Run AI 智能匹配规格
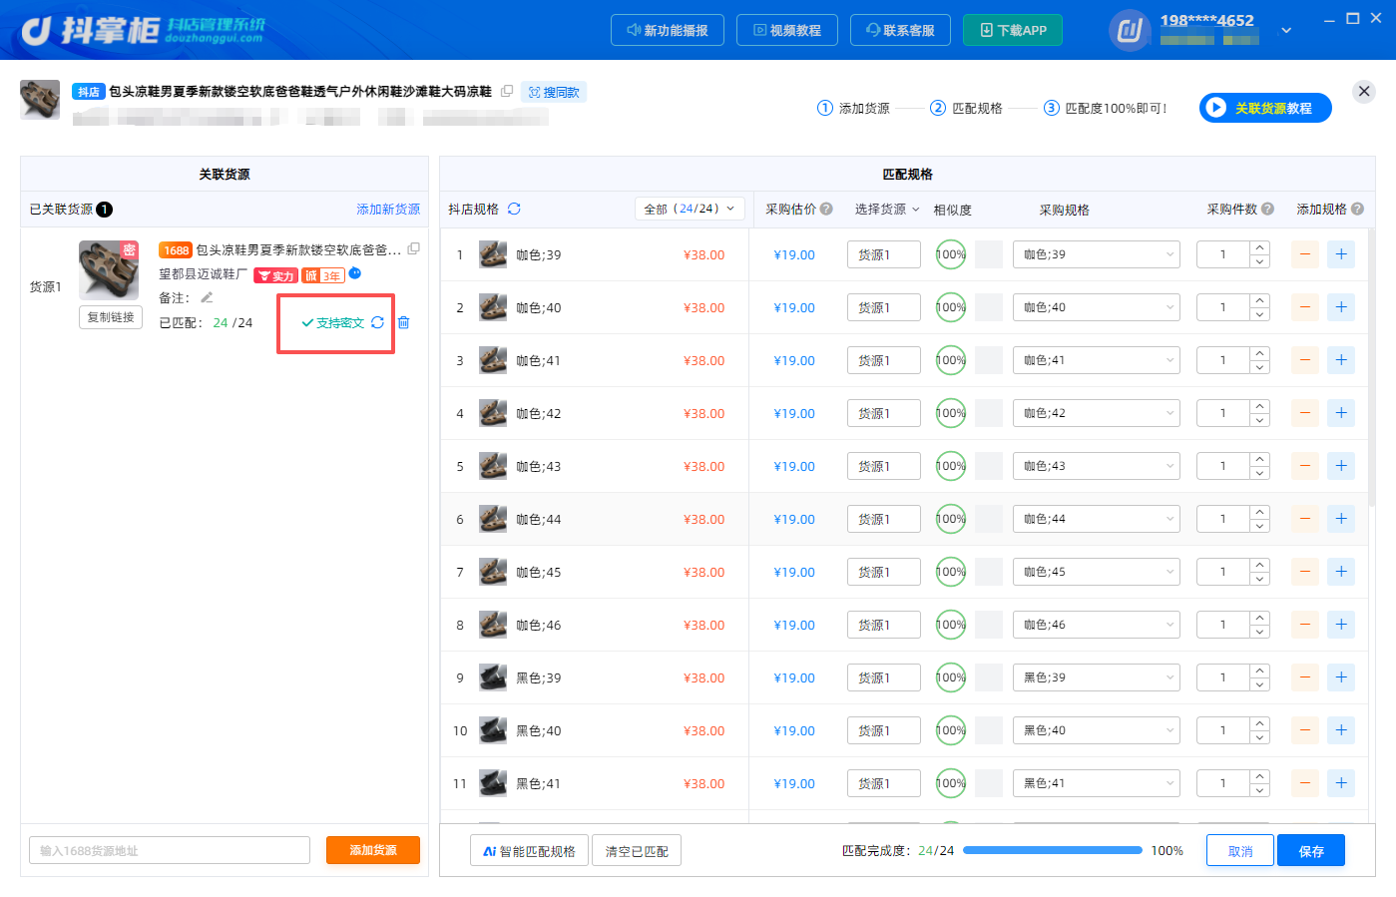This screenshot has width=1396, height=897. coord(529,851)
